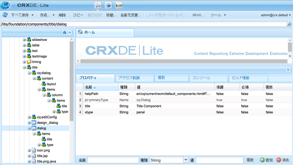This screenshot has height=165, width=293.
Task: Switch to アクセス制御 tab
Action: click(134, 78)
